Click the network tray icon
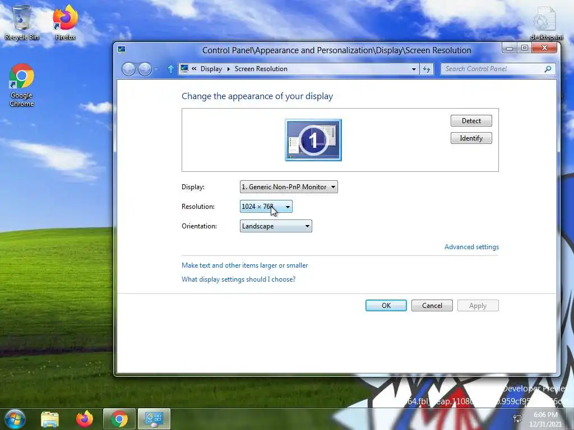The width and height of the screenshot is (574, 430). click(x=517, y=419)
